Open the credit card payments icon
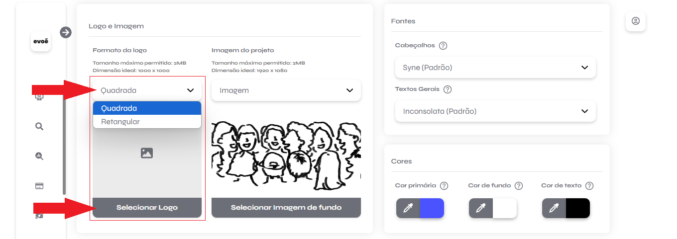677x239 pixels. (x=39, y=186)
